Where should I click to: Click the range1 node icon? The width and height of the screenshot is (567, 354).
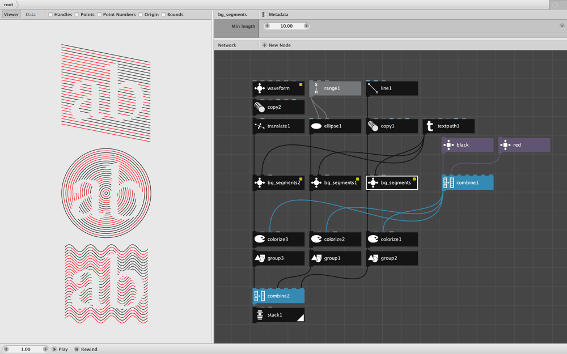tap(316, 88)
